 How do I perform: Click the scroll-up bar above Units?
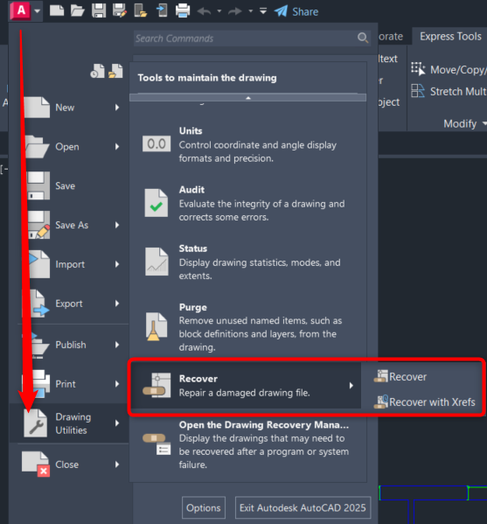(x=247, y=98)
